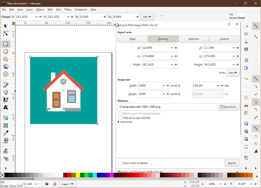Image resolution: width=261 pixels, height=188 pixels.
Task: Enable Hide all except selected checkbox
Action: [120, 118]
